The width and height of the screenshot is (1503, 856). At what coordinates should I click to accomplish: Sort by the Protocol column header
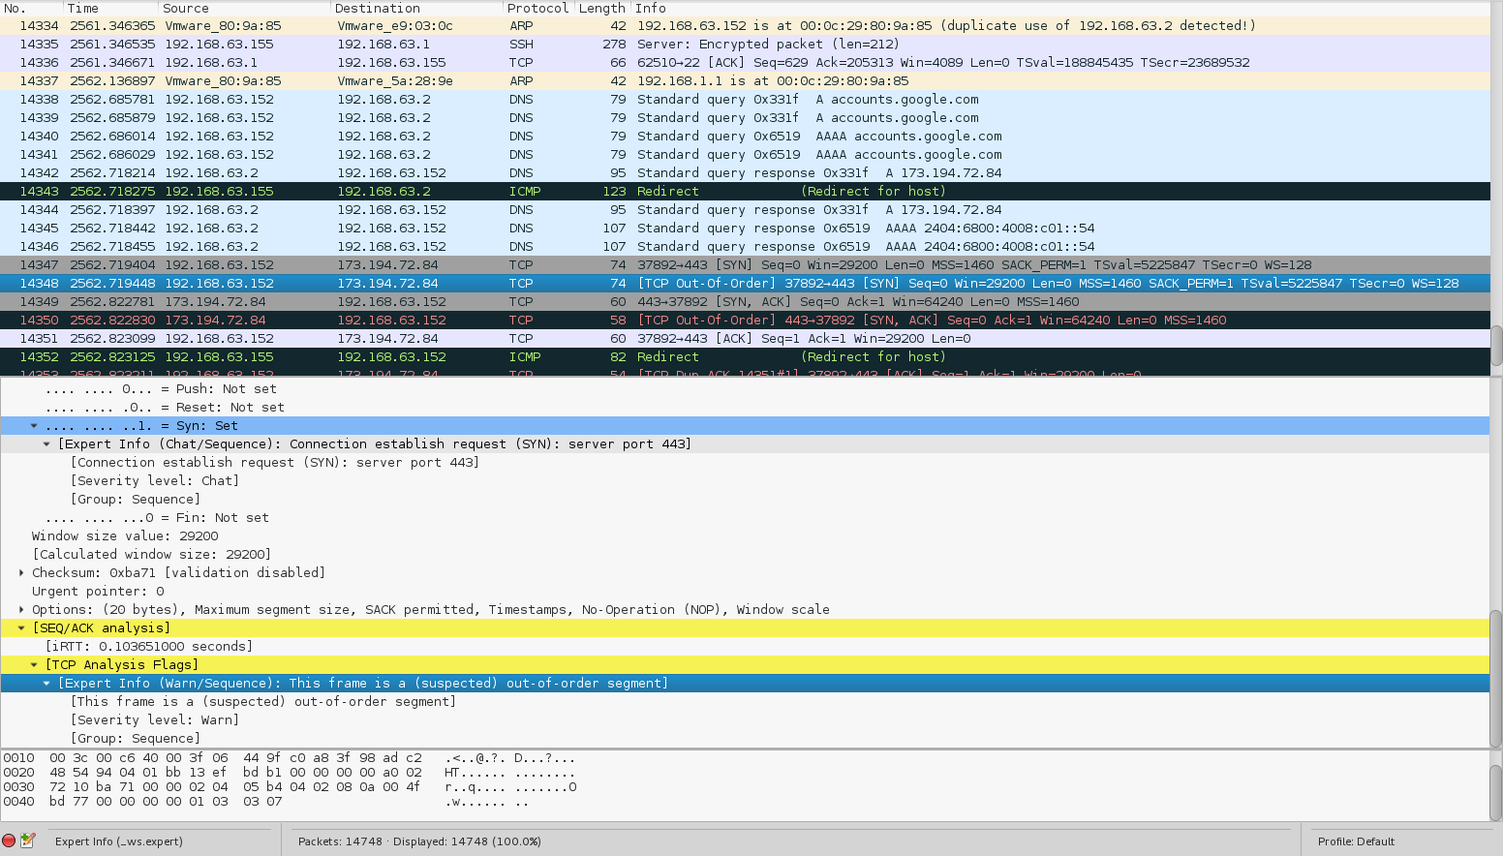coord(539,8)
